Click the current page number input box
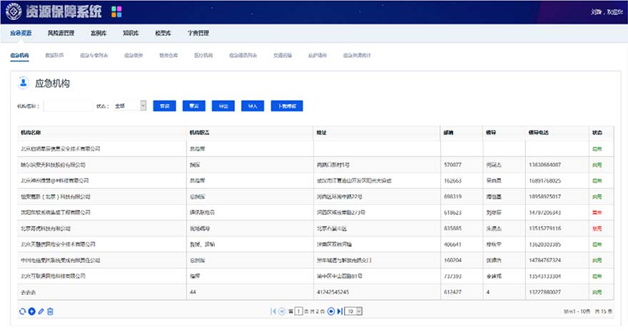 point(298,311)
